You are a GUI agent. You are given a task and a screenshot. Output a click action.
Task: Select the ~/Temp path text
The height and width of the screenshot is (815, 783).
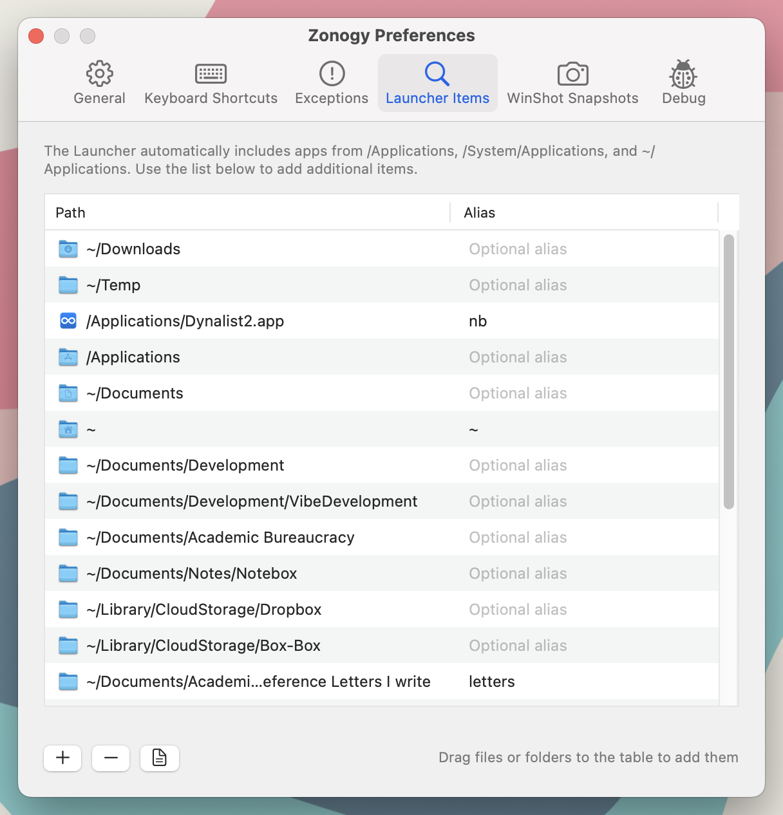(x=113, y=285)
